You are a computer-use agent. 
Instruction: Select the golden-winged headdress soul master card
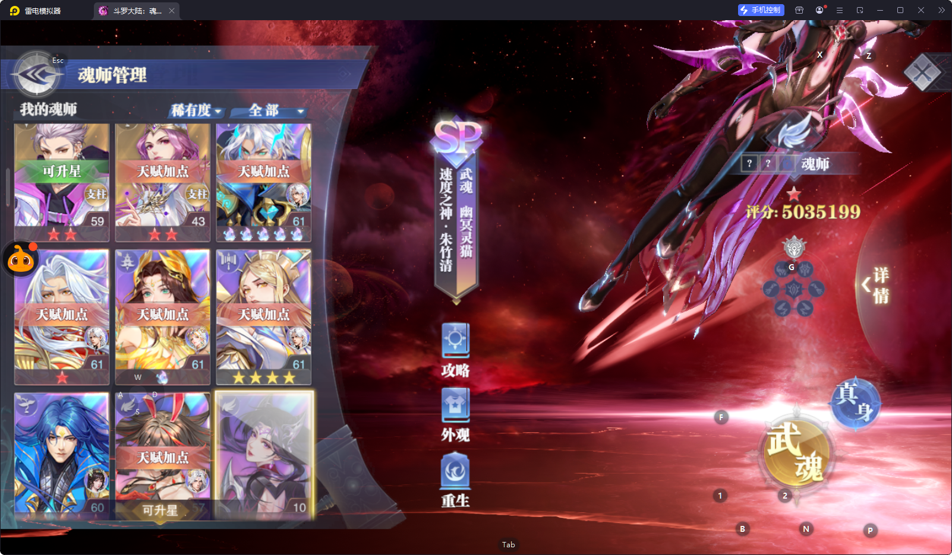(x=163, y=317)
